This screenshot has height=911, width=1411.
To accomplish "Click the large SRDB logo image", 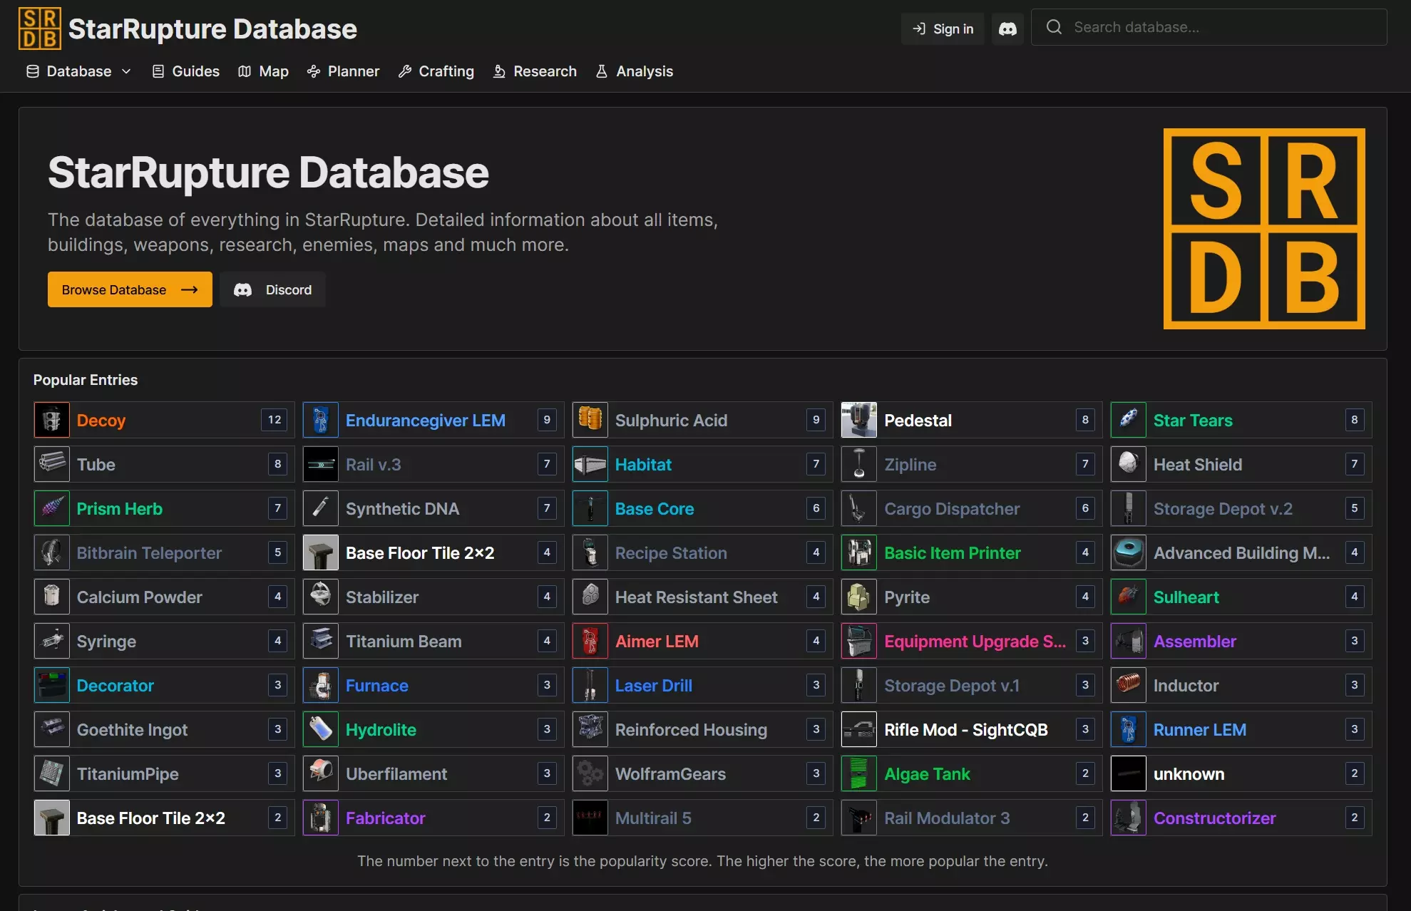I will point(1264,229).
